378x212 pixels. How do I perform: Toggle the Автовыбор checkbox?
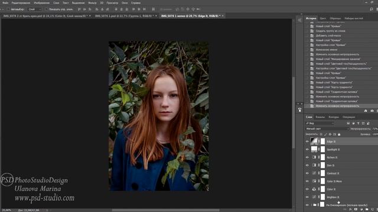[x=8, y=9]
